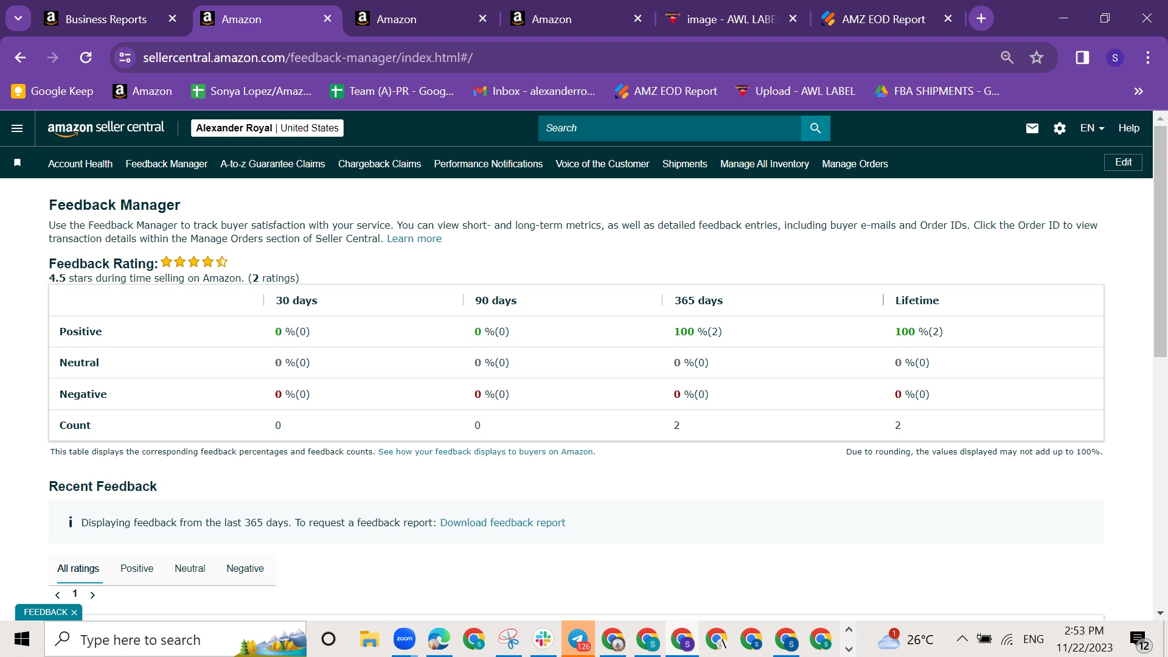Open the AMZ EOD Report bookmark
Image resolution: width=1168 pixels, height=657 pixels.
click(666, 91)
